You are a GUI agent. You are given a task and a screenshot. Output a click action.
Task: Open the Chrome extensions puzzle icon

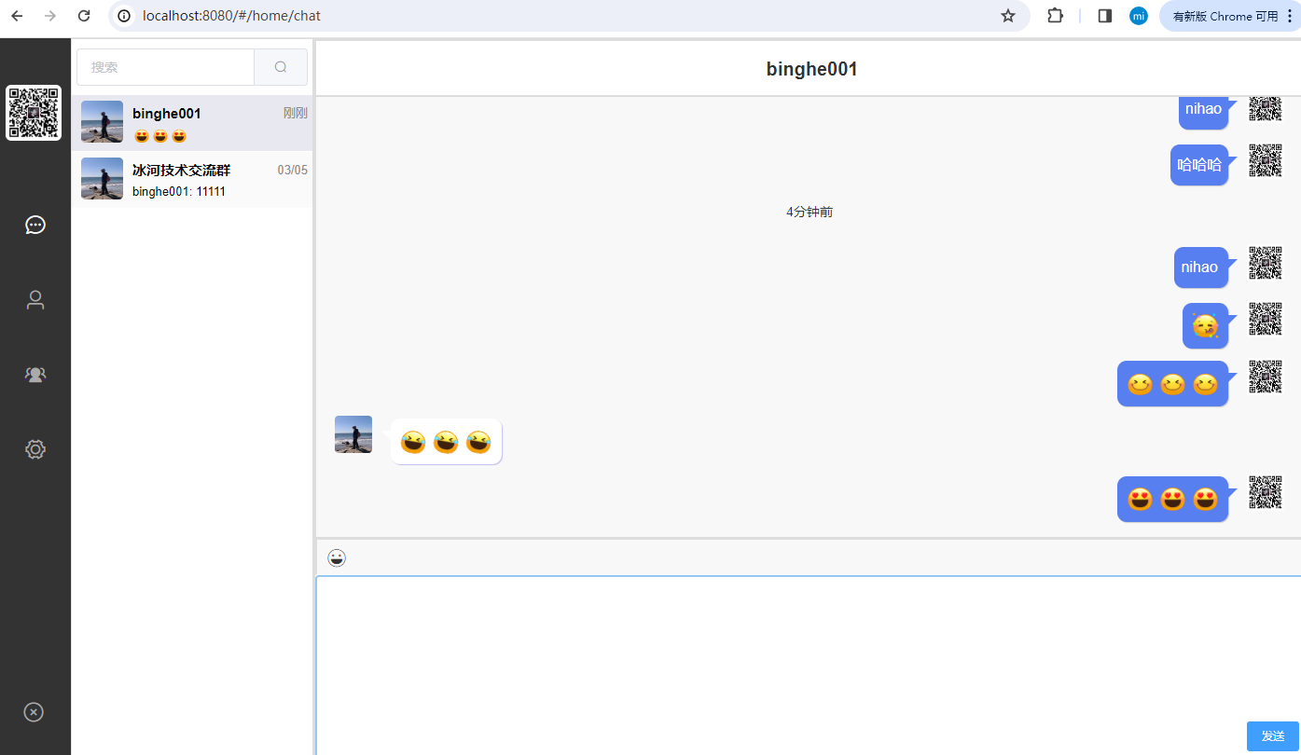1055,16
